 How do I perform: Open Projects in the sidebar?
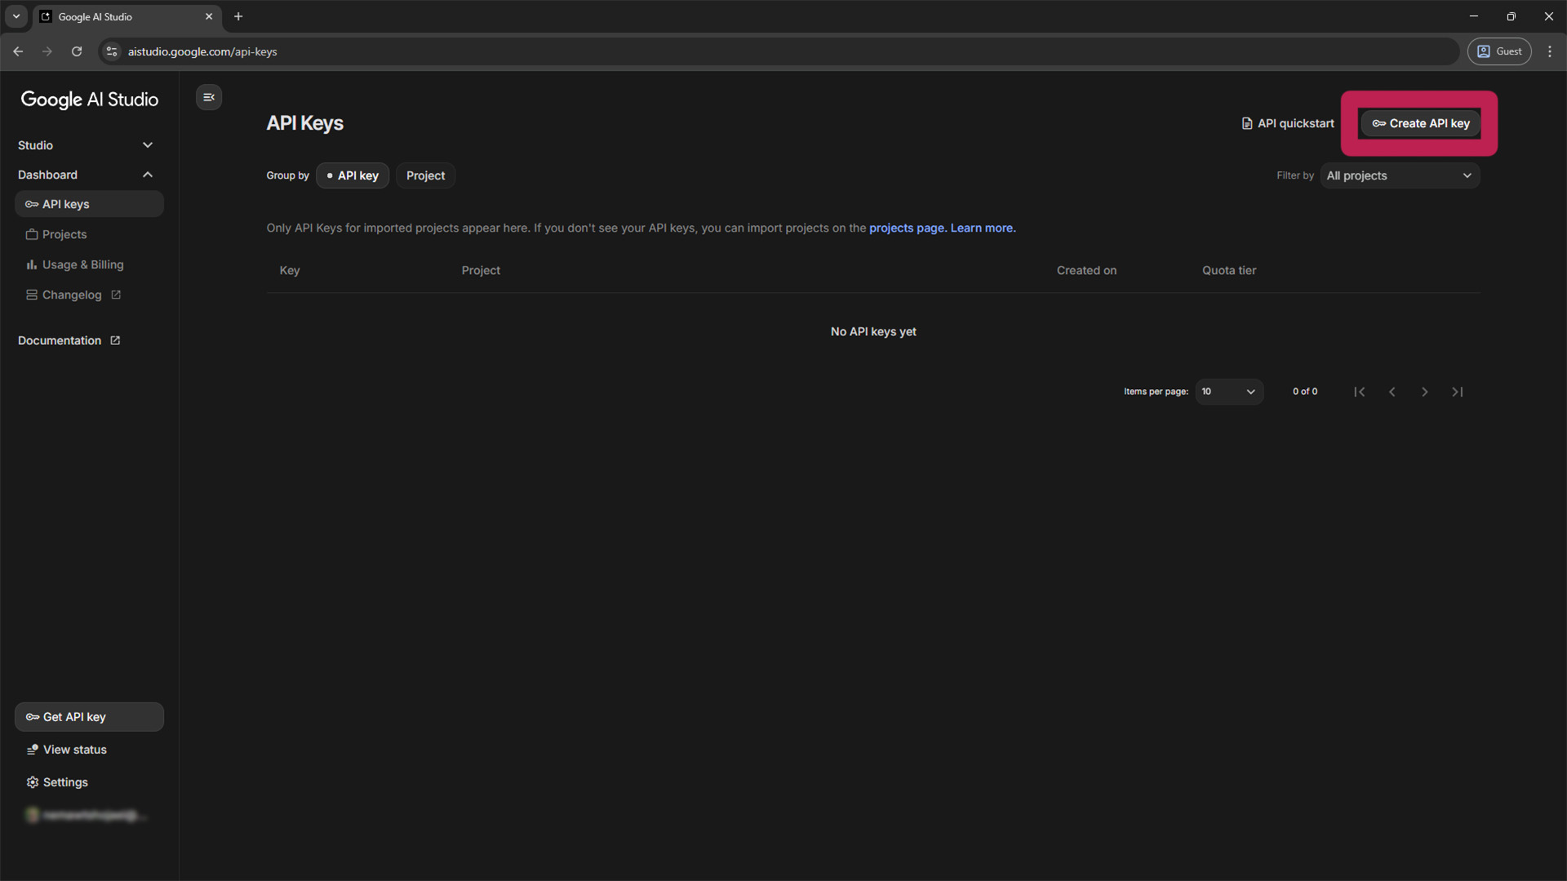pos(89,234)
